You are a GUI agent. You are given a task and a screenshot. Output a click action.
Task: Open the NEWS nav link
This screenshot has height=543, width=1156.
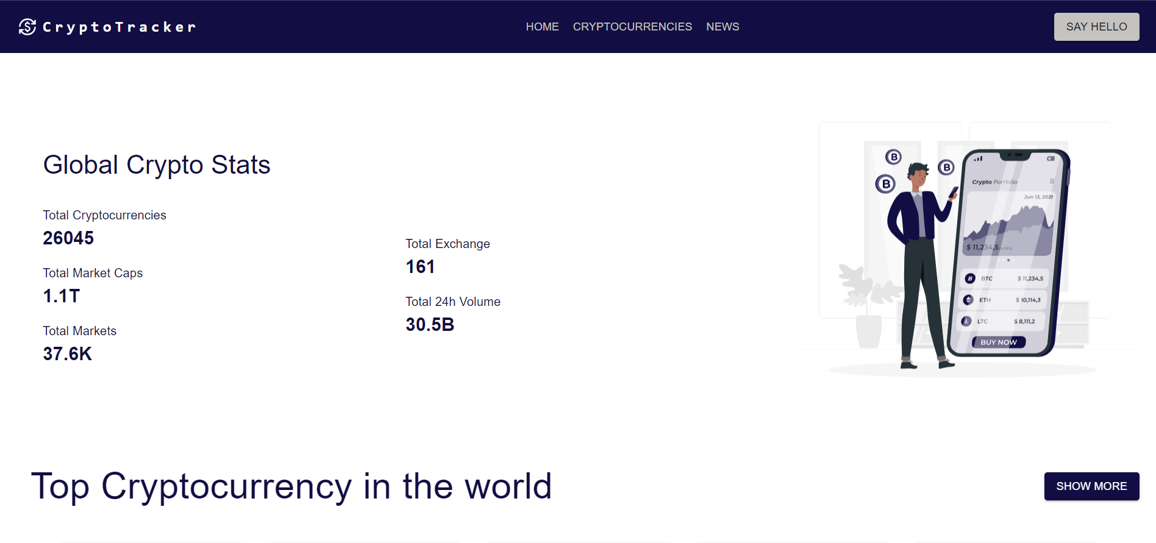(x=722, y=27)
